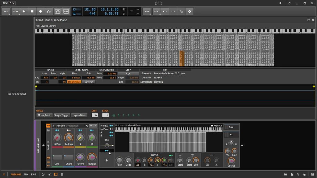Click the Reverse sample button
The image size is (317, 178).
[x=89, y=82]
